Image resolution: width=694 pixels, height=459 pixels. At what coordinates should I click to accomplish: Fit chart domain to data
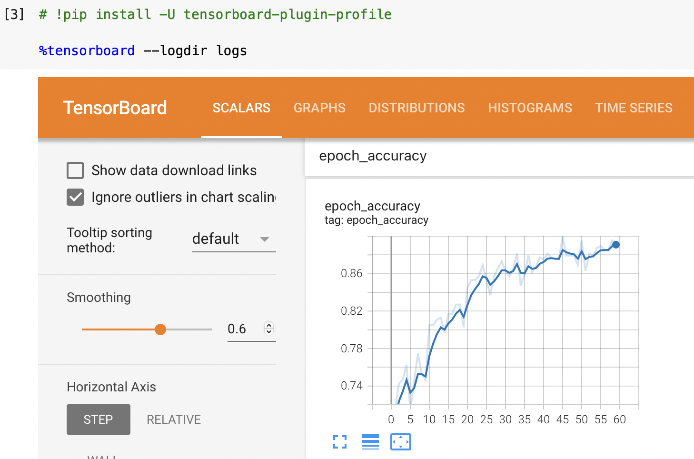pos(400,442)
